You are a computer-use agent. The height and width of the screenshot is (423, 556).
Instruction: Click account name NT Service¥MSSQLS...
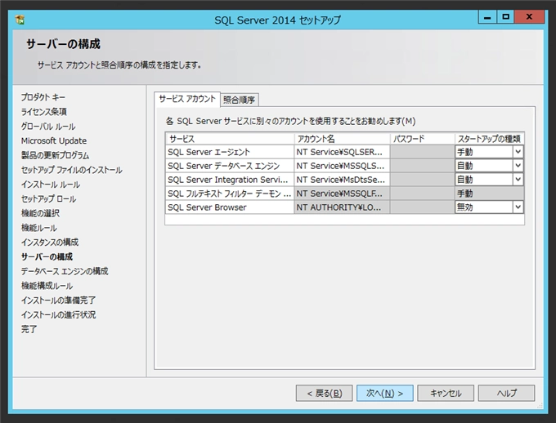(342, 166)
